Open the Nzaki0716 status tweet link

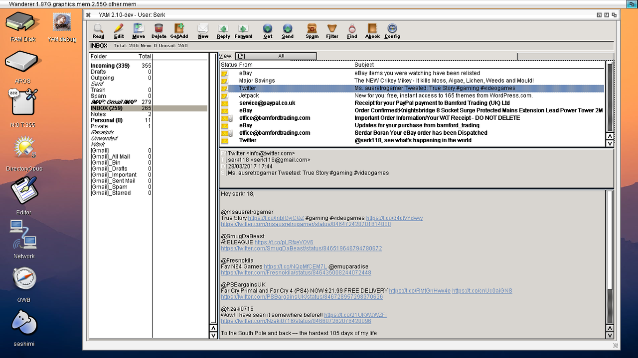(296, 321)
